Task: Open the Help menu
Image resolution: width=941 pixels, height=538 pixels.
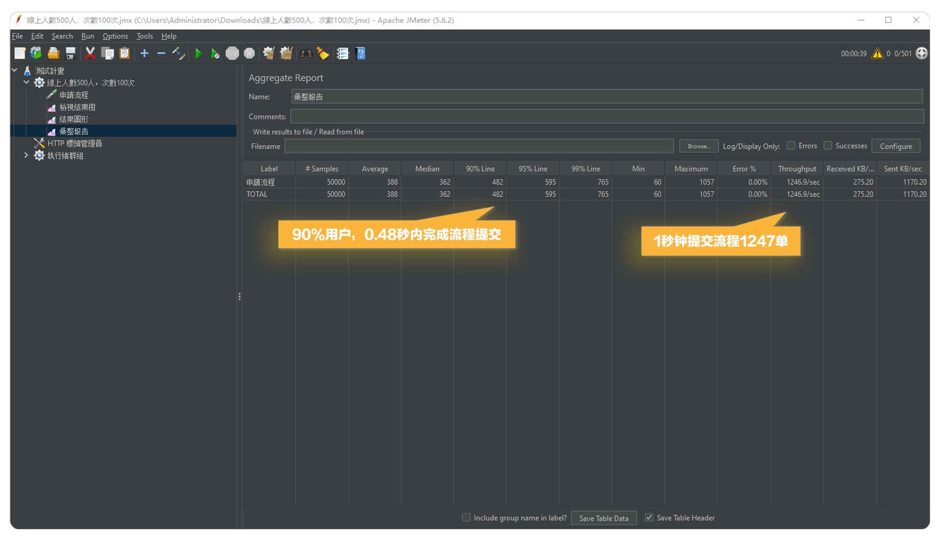Action: click(x=169, y=36)
